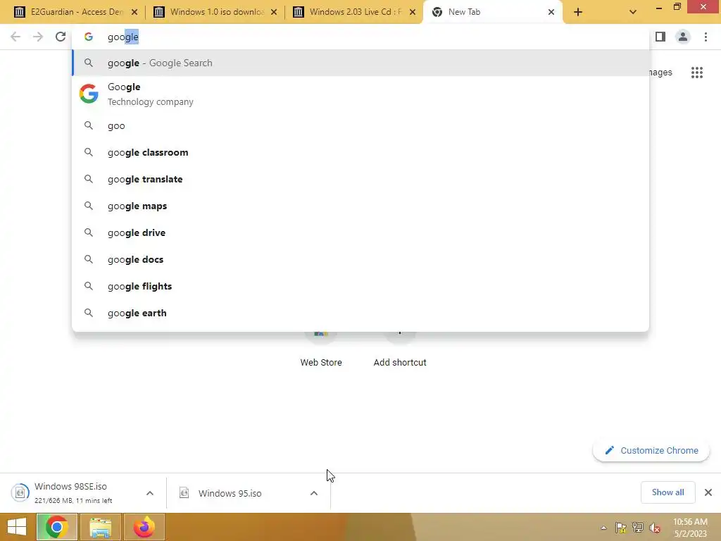
Task: Select Google Technology company suggestion
Action: pos(360,94)
